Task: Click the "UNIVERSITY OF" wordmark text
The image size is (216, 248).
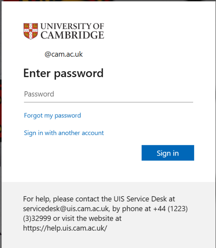Action: [x=72, y=26]
